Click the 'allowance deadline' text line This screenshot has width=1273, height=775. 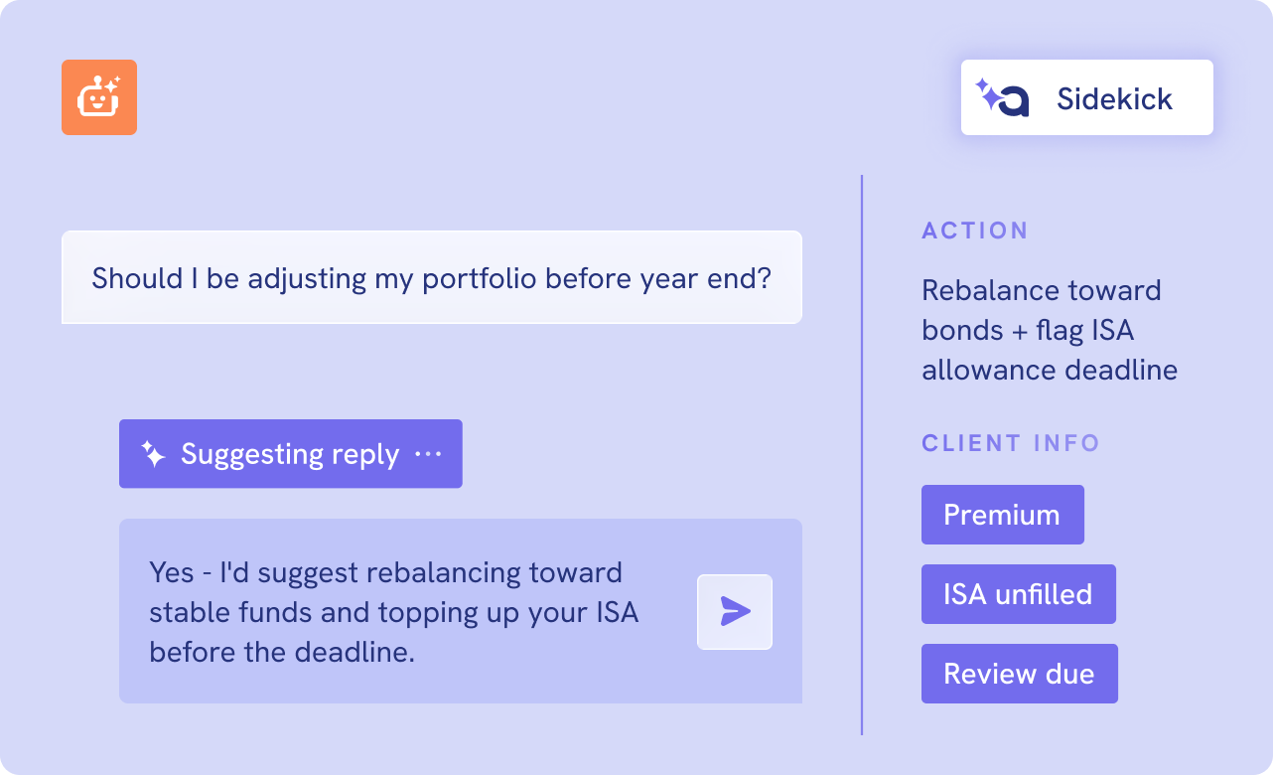(1050, 371)
